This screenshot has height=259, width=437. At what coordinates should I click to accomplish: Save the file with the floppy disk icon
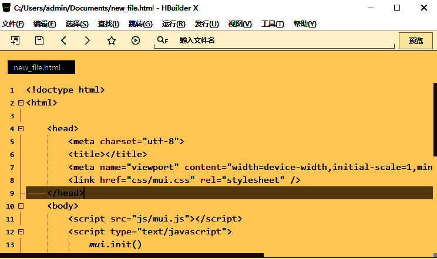point(39,40)
